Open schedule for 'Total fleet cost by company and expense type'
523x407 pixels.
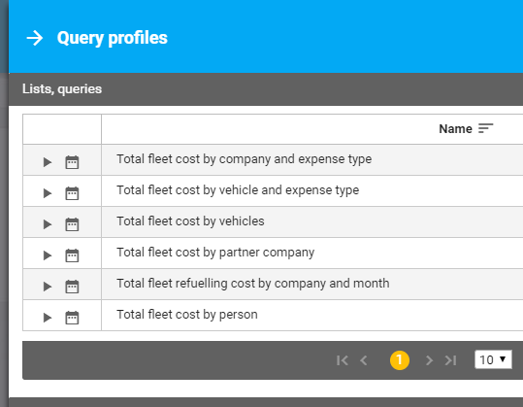click(x=72, y=162)
